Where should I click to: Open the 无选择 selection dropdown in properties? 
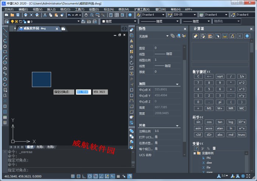pos(167,36)
